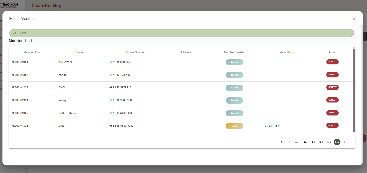
Task: Sort by Member ID column arrow
Action: pos(39,53)
